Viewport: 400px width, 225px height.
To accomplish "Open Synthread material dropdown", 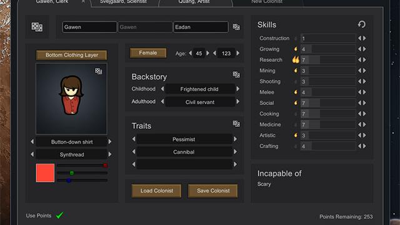I will 72,154.
